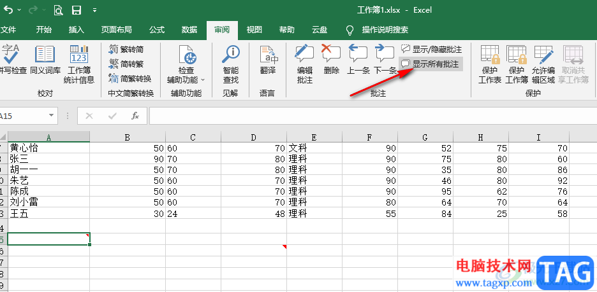Select column A header
Image resolution: width=597 pixels, height=292 pixels.
click(x=48, y=137)
